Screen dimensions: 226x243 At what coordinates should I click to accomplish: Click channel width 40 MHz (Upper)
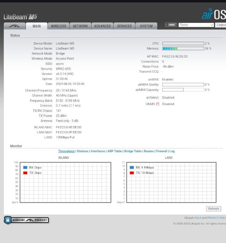pos(67,96)
